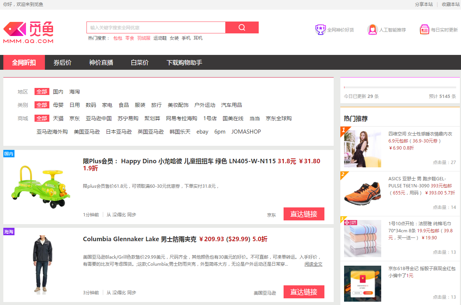461x305 pixels.
Task: Filter category by 食品
Action: click(124, 105)
